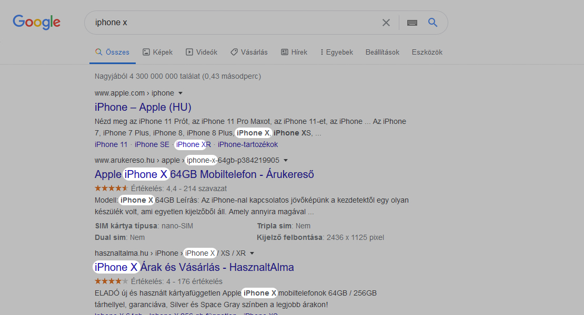The height and width of the screenshot is (315, 584).
Task: Click the 4 - 176 értékelés rating text
Action: pos(177,281)
